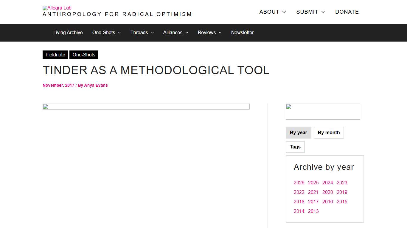The width and height of the screenshot is (407, 228).
Task: Open the Alliances submenu
Action: 175,33
